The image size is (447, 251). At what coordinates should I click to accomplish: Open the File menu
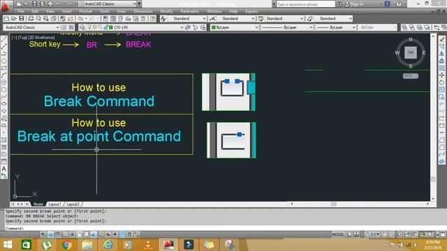pyautogui.click(x=21, y=11)
